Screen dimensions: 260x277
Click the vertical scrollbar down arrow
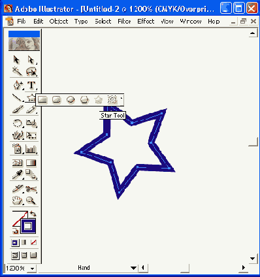[252, 259]
